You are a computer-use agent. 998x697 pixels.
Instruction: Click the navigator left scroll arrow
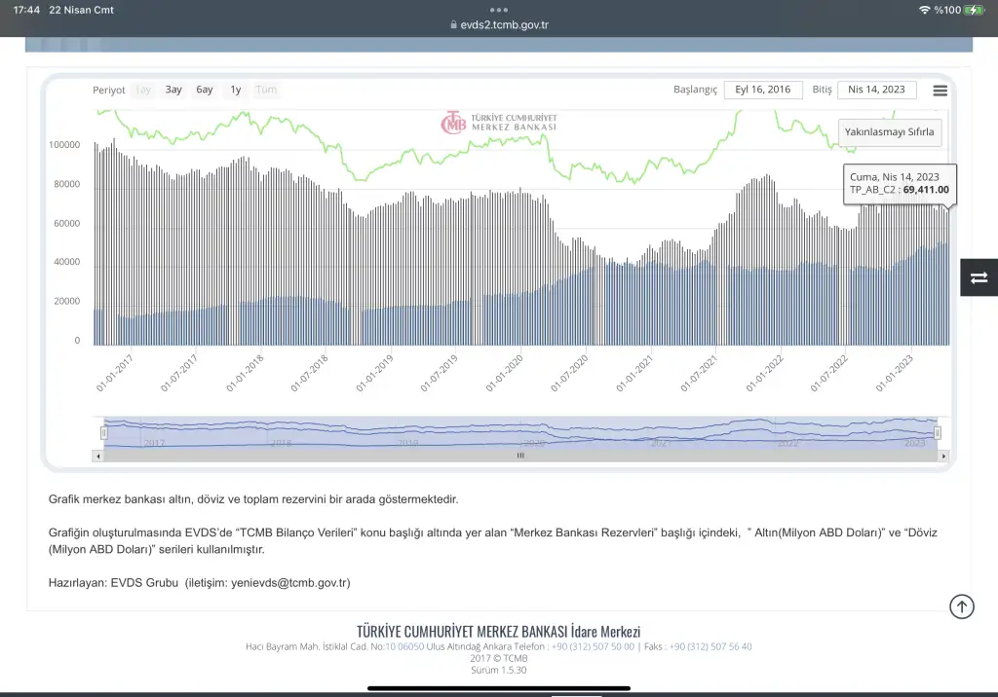(98, 456)
